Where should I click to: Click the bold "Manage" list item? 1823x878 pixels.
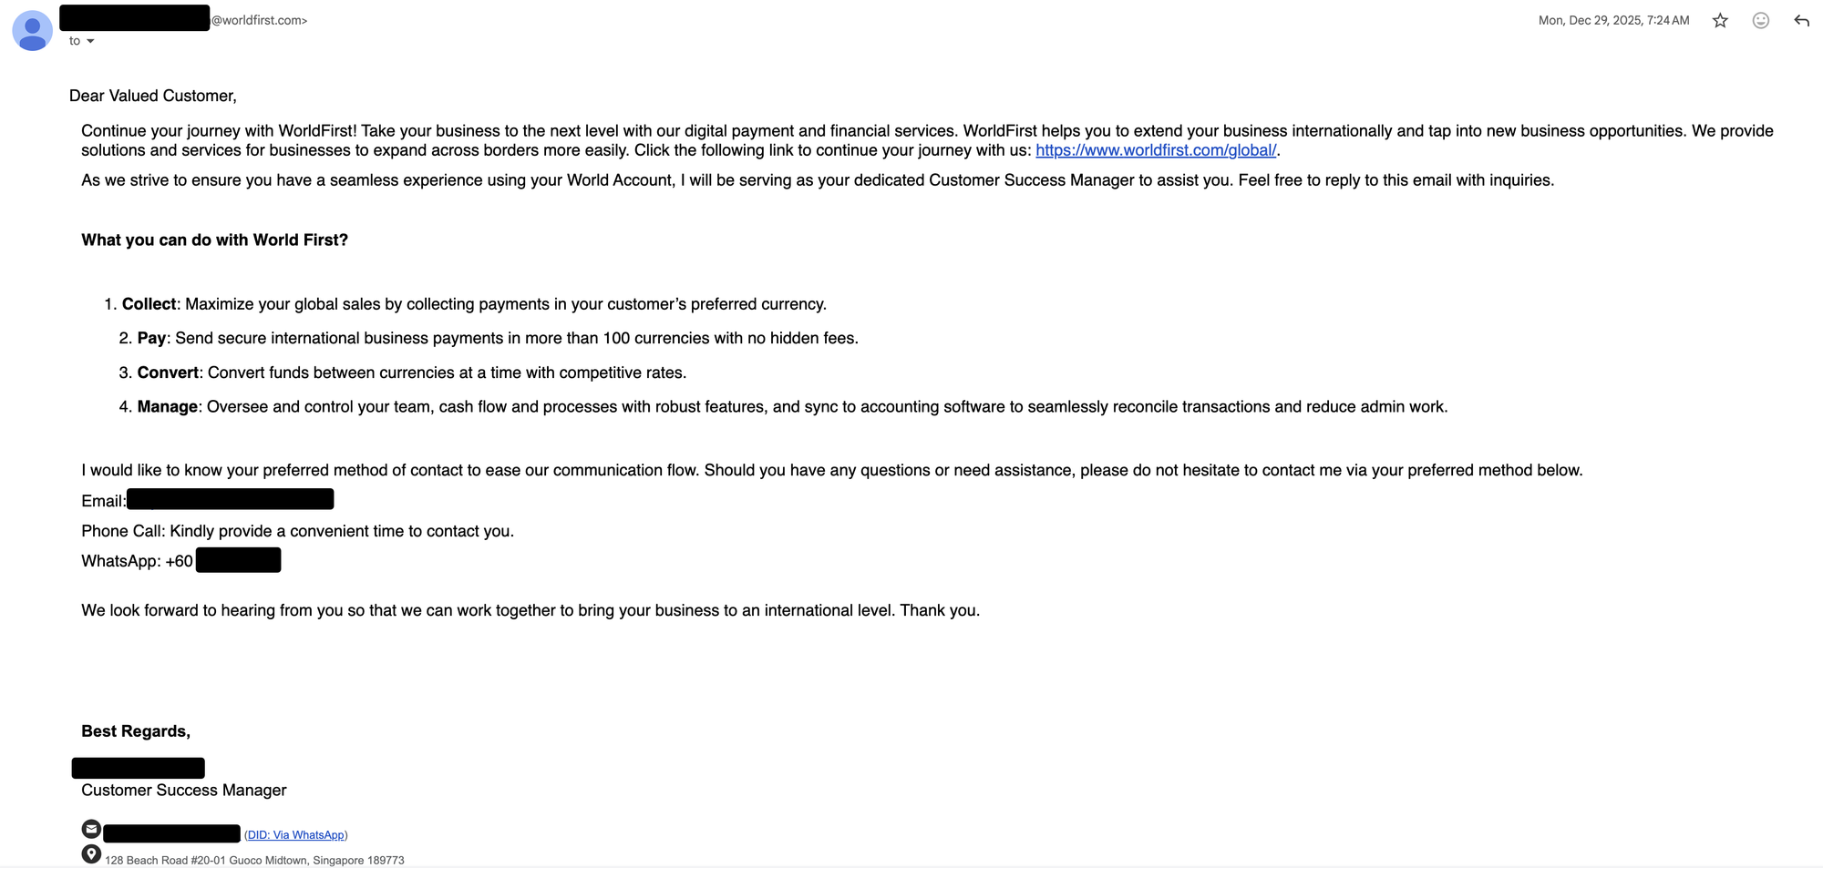click(x=168, y=407)
